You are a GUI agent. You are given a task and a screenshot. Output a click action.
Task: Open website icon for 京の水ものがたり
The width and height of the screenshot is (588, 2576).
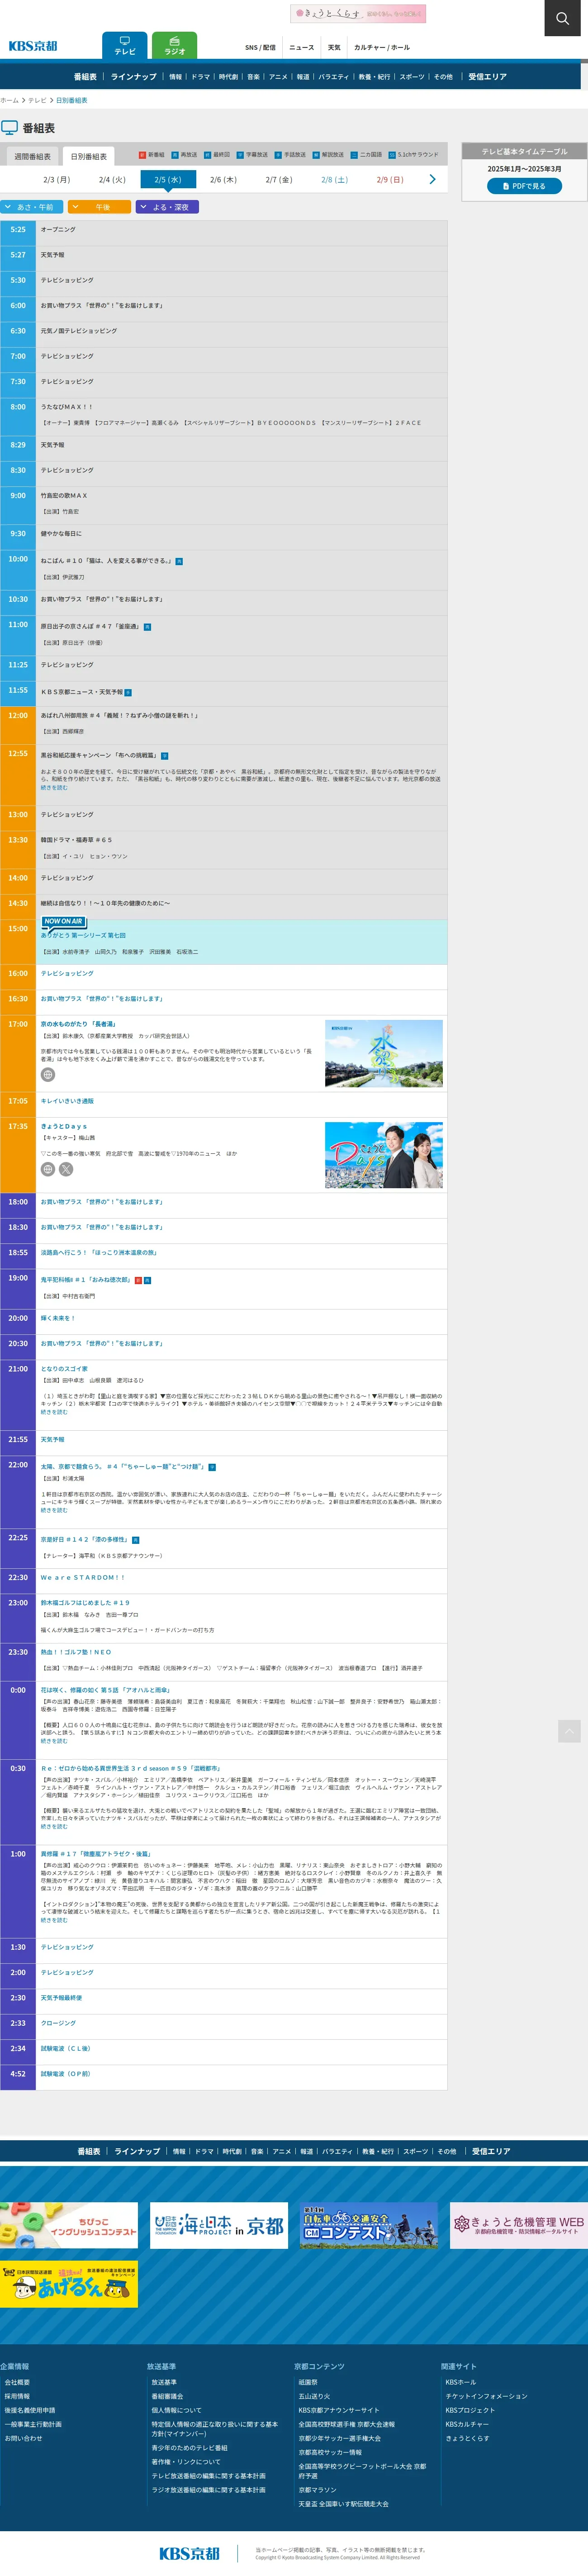[x=47, y=1075]
